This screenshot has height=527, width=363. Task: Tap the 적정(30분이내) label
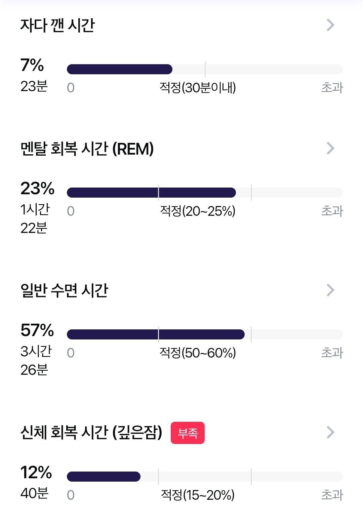tap(198, 88)
